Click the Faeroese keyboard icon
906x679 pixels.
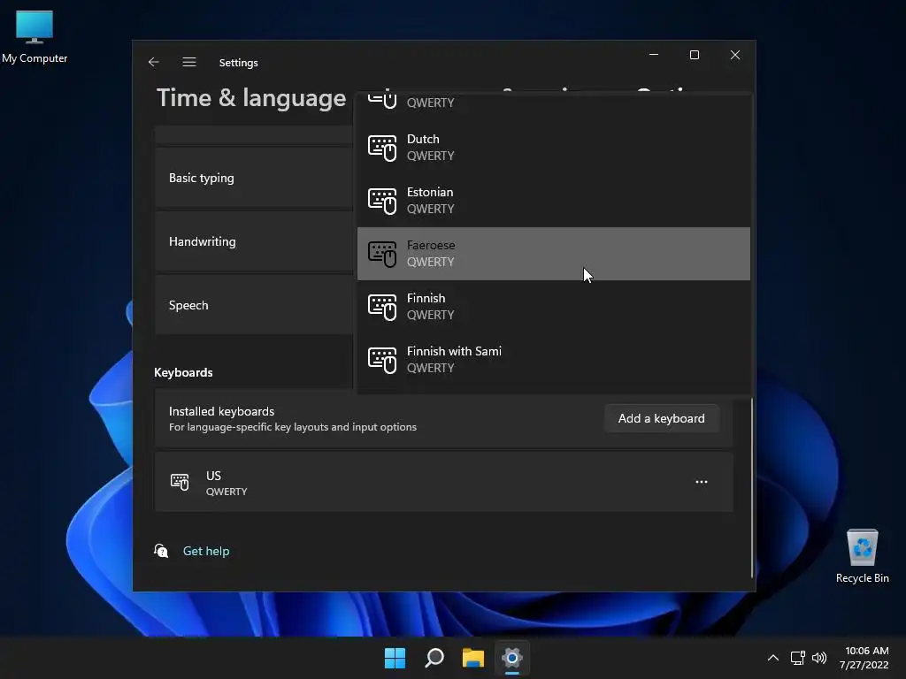382,254
